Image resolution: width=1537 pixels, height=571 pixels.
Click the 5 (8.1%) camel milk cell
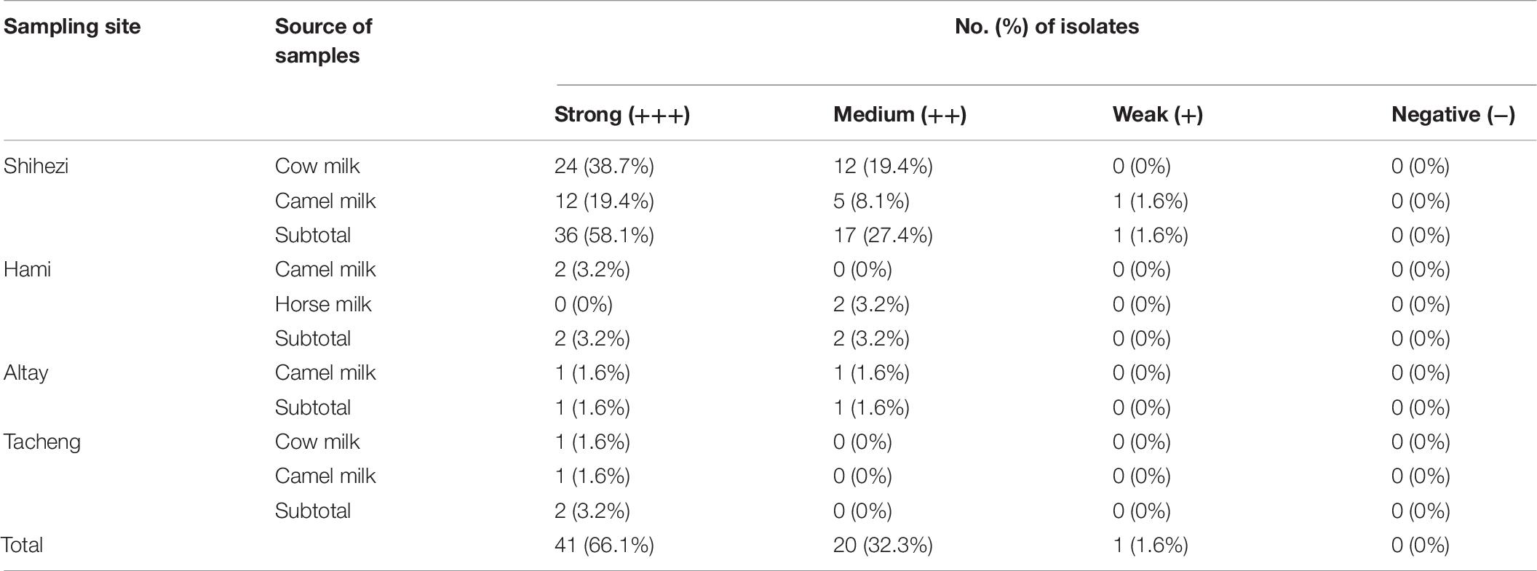tap(871, 201)
